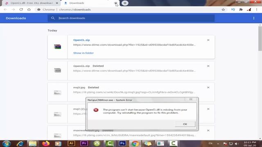Close the Downloads browser tab
The width and height of the screenshot is (262, 147).
[x=115, y=3]
